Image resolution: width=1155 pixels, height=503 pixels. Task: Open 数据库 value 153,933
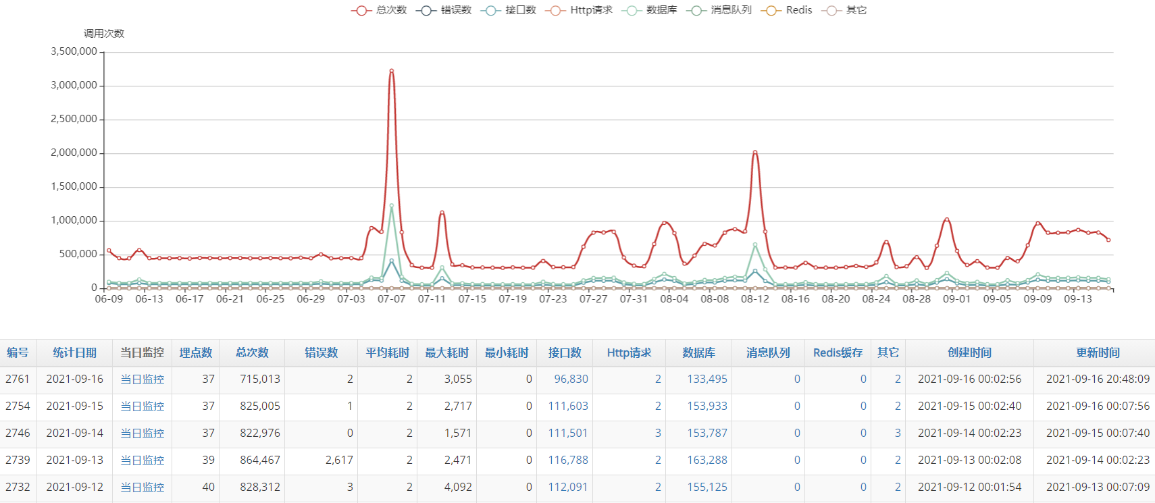(x=707, y=406)
